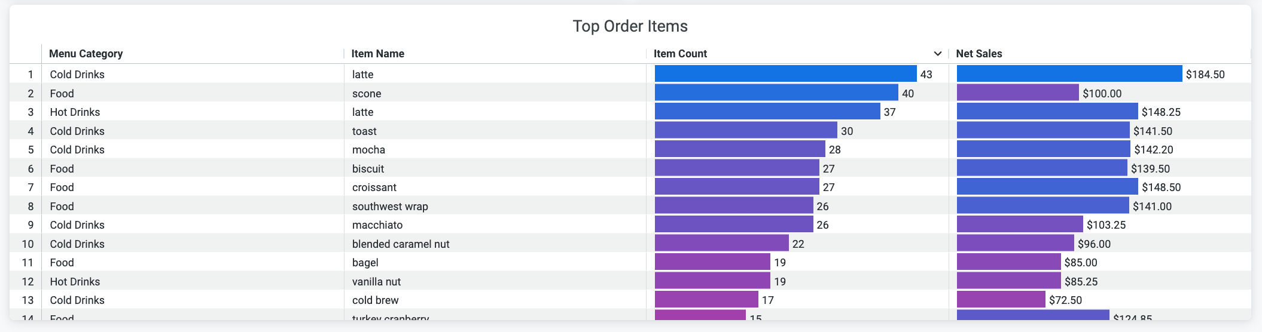Click the cold brew net sales bar

1001,300
